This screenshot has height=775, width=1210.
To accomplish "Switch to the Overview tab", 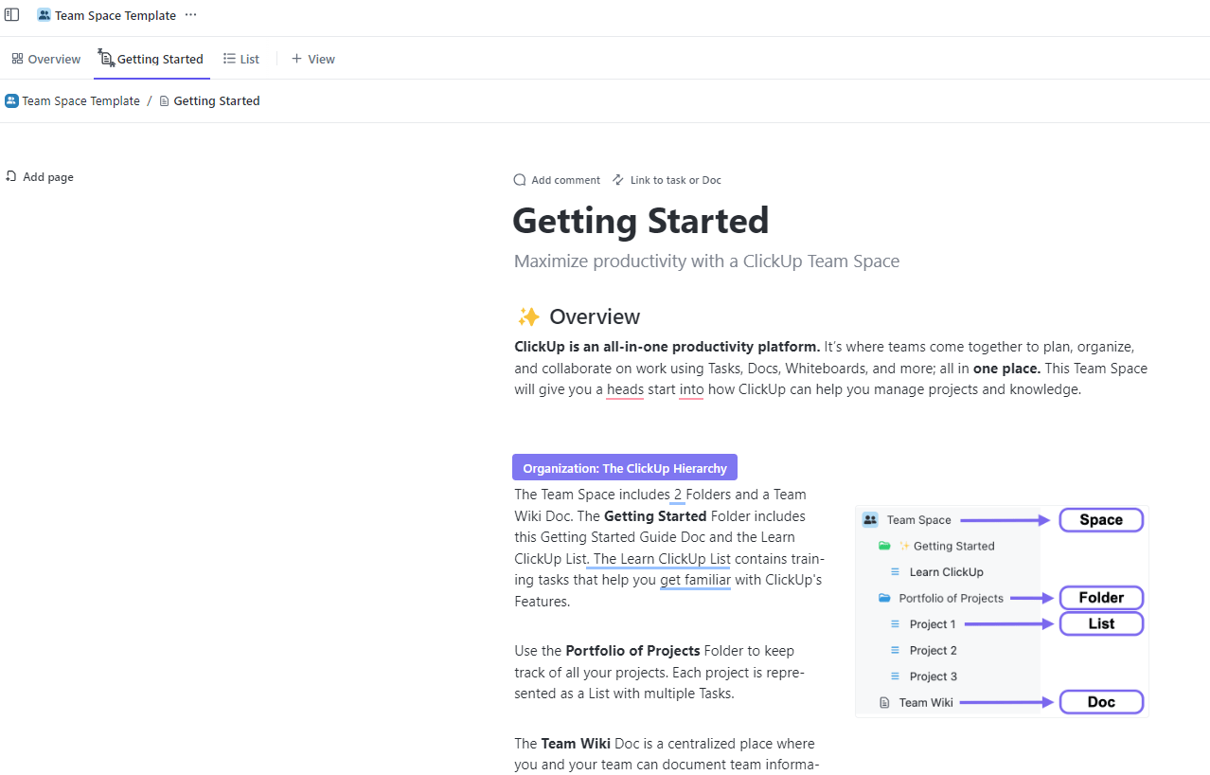I will [x=46, y=59].
